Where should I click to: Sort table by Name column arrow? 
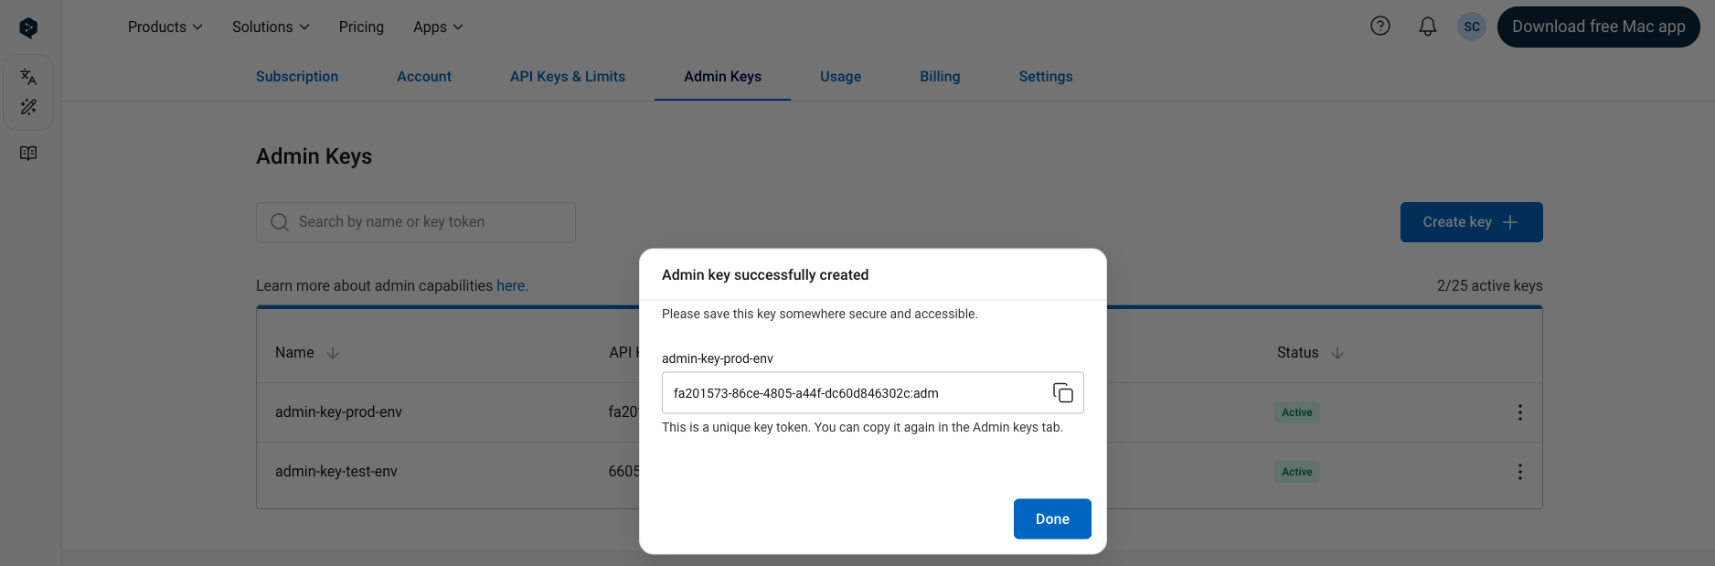coord(333,353)
